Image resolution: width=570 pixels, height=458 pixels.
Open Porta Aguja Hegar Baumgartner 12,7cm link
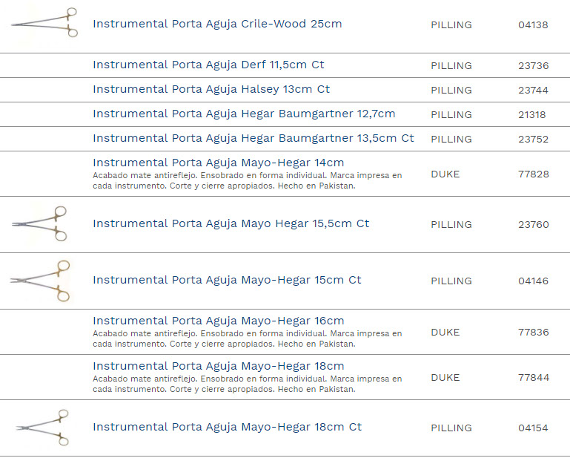pos(244,114)
